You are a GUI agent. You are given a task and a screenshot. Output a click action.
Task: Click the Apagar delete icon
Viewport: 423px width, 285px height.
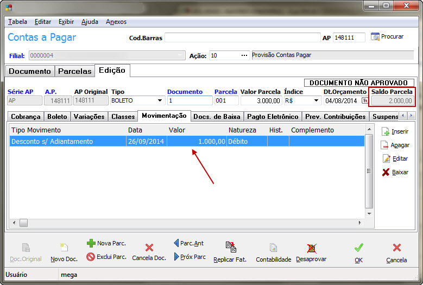(386, 145)
